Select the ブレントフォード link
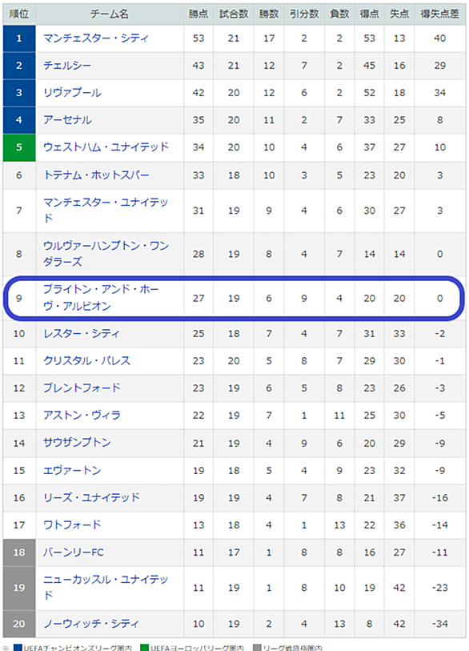 [x=82, y=388]
